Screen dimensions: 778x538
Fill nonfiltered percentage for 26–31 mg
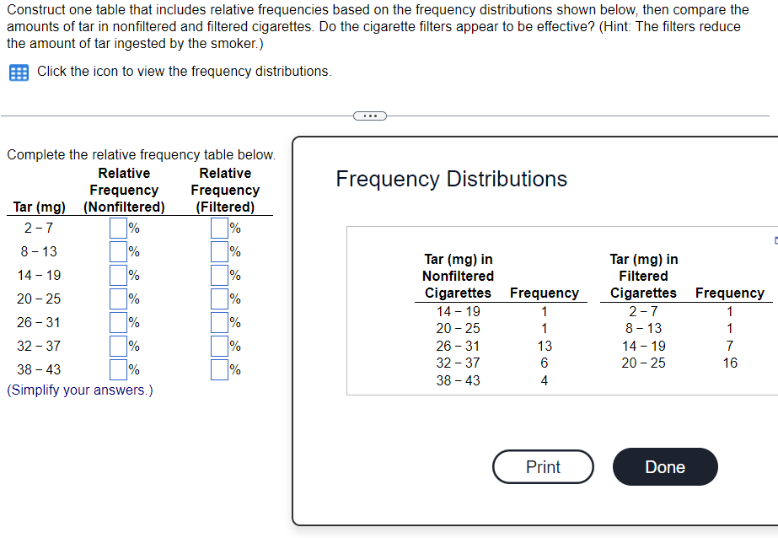tap(118, 323)
